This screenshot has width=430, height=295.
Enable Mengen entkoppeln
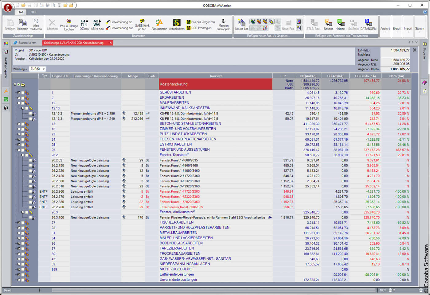[223, 25]
